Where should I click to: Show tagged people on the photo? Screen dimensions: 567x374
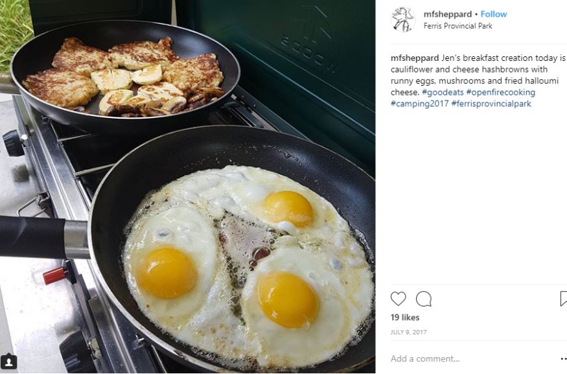point(9,361)
